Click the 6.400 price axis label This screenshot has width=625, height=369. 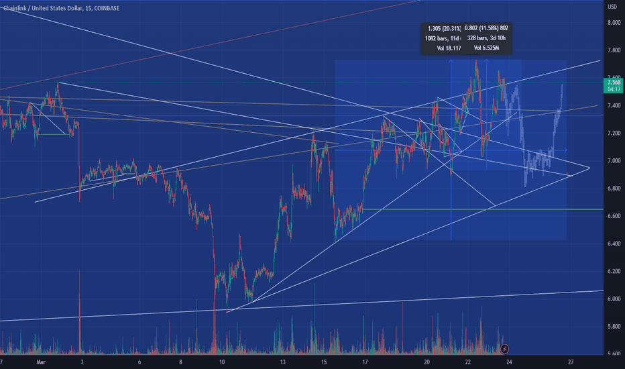click(614, 244)
